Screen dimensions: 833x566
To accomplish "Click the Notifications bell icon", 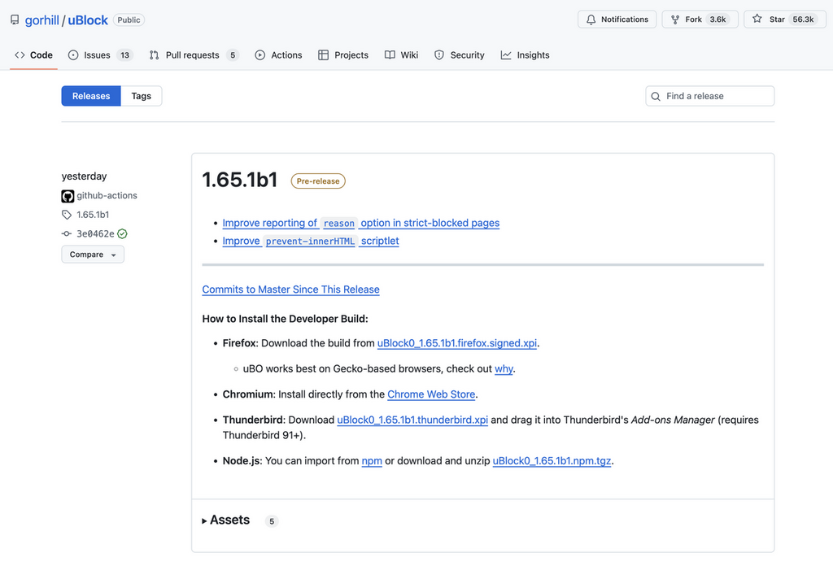I will [x=591, y=20].
